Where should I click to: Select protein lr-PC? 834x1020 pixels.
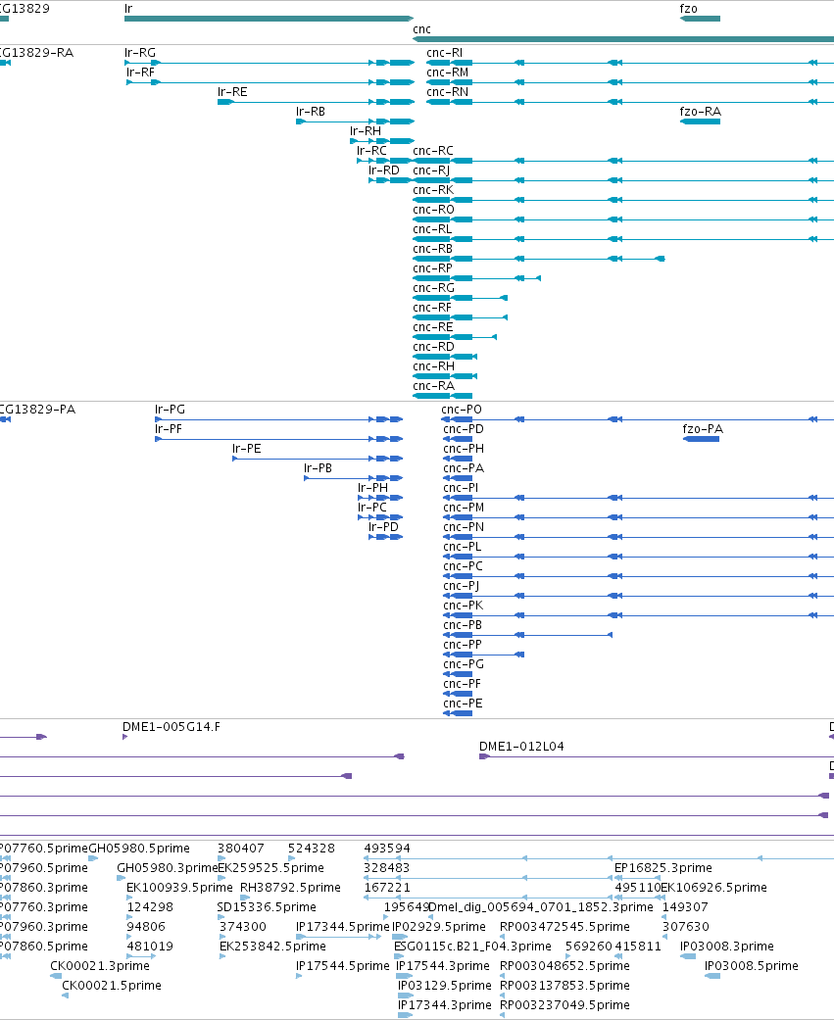tap(380, 517)
